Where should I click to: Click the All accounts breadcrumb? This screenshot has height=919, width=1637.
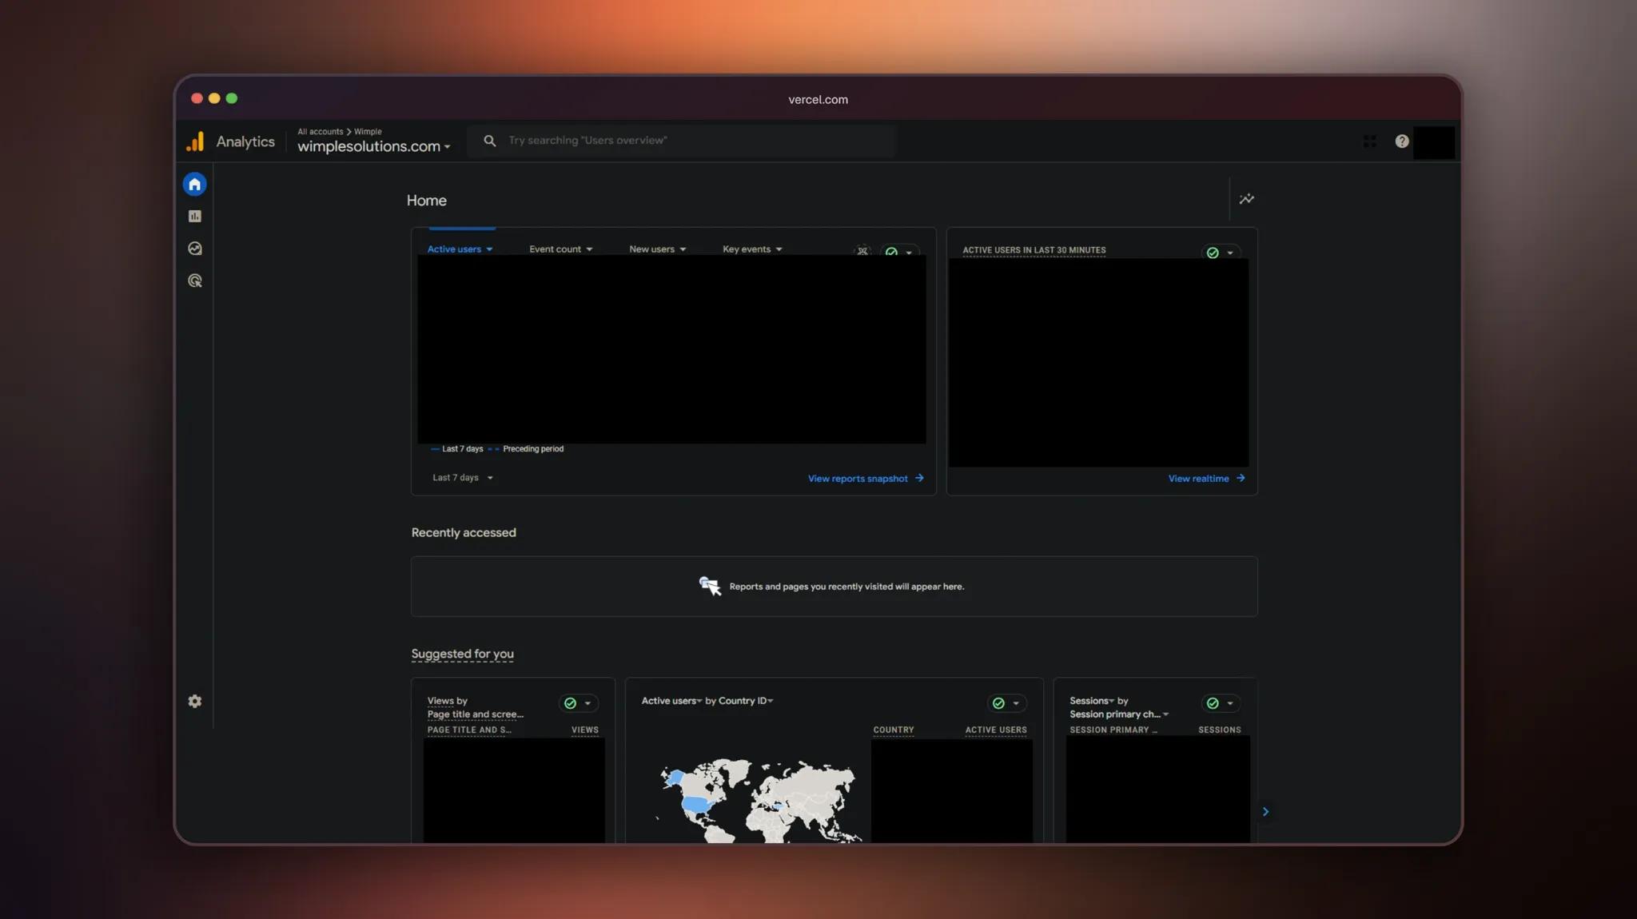320,132
